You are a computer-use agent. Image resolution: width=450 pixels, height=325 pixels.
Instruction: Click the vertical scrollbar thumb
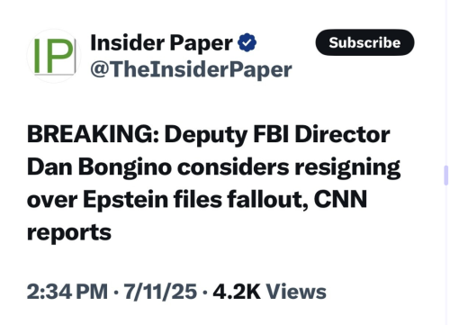point(446,176)
